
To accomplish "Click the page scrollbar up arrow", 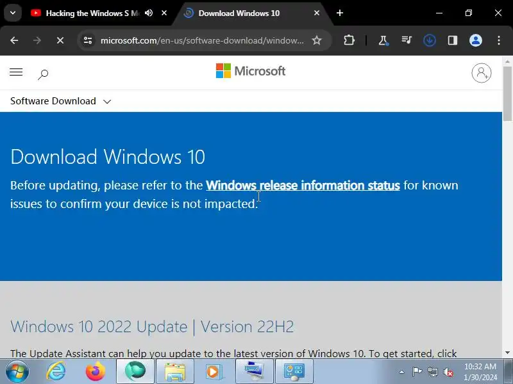I will tap(507, 61).
